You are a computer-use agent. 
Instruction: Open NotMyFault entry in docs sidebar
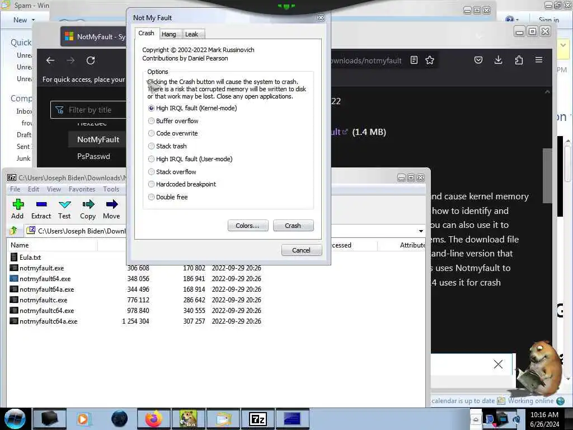point(98,139)
